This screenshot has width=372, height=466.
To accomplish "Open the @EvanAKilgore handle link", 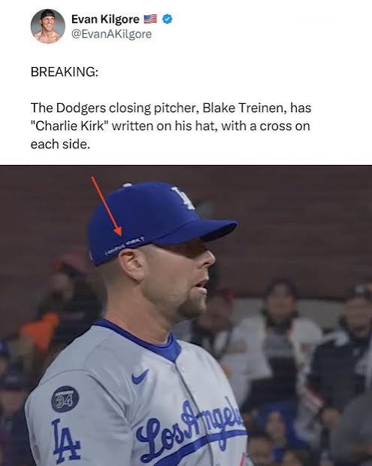I will pos(111,34).
